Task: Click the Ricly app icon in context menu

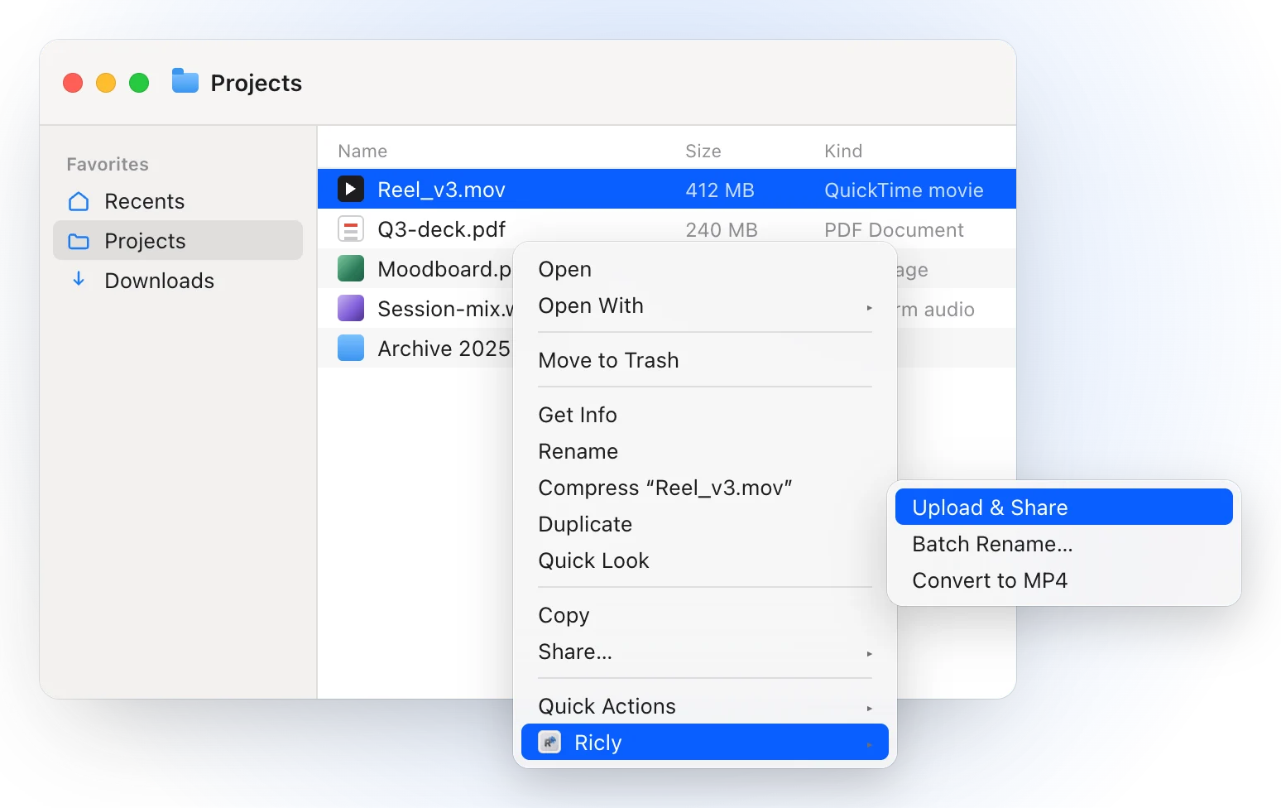Action: click(x=549, y=743)
